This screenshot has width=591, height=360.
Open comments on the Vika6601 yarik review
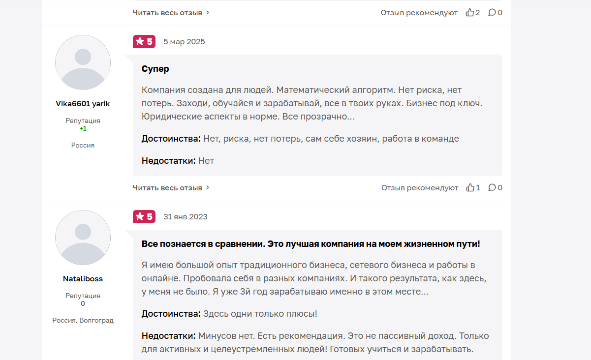pyautogui.click(x=496, y=187)
